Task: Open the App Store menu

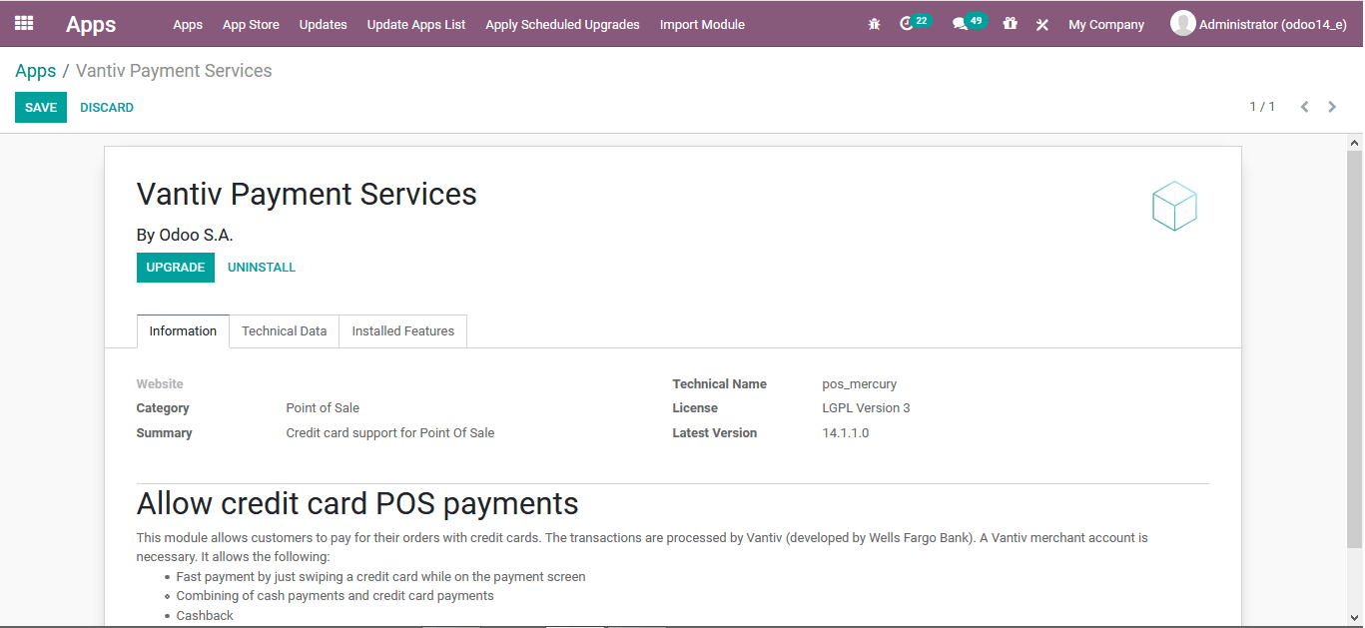Action: point(251,24)
